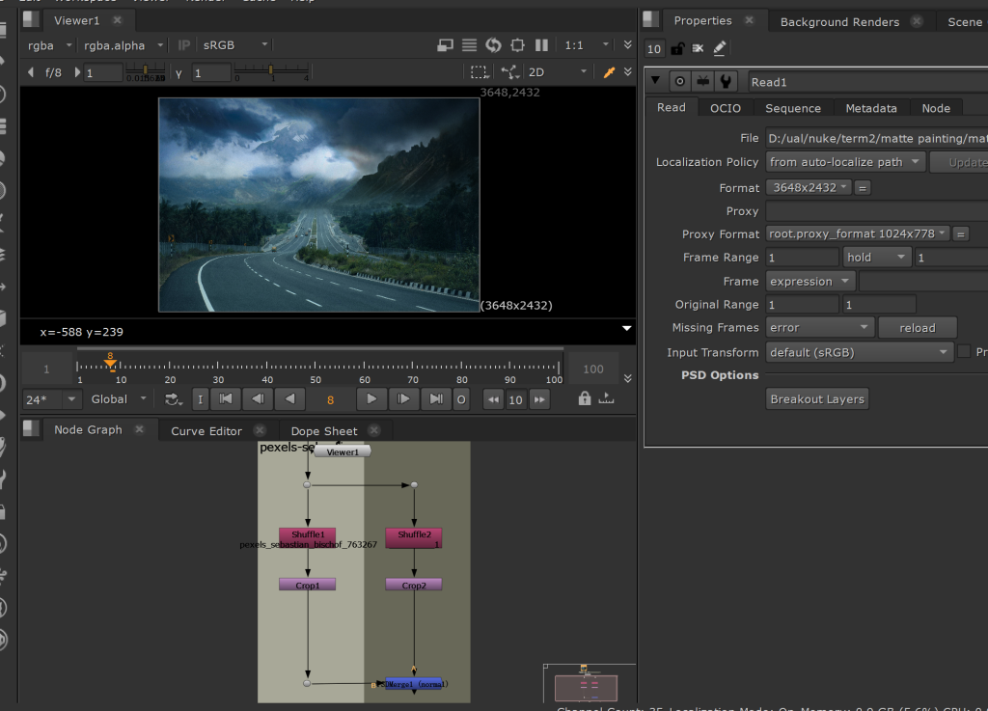
Task: Open the sRGB viewer process dropdown
Action: [234, 45]
